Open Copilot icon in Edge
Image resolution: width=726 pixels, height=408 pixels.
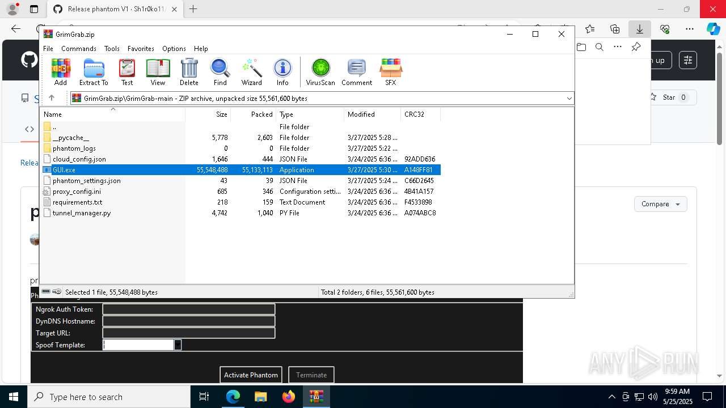click(x=713, y=28)
